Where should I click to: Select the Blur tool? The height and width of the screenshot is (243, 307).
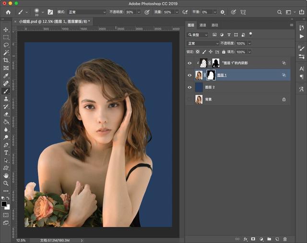pos(6,130)
